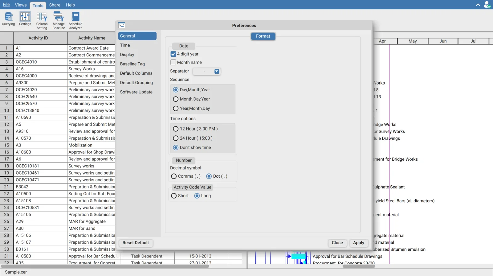Select Day,Month,Year sequence
Image resolution: width=493 pixels, height=276 pixels.
coord(176,90)
